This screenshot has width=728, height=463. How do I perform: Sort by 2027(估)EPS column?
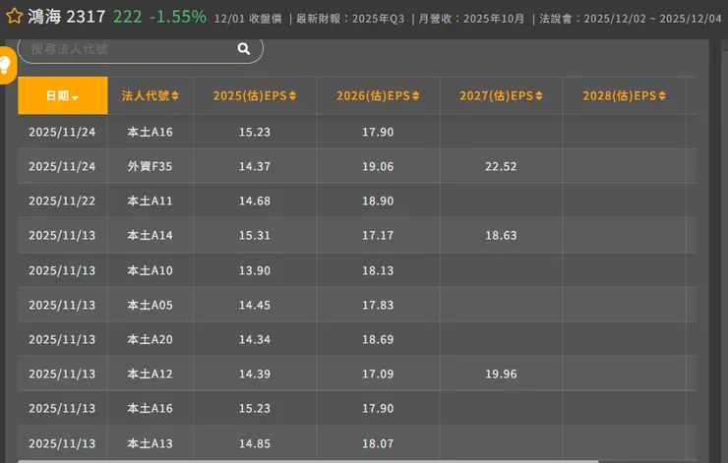click(501, 95)
